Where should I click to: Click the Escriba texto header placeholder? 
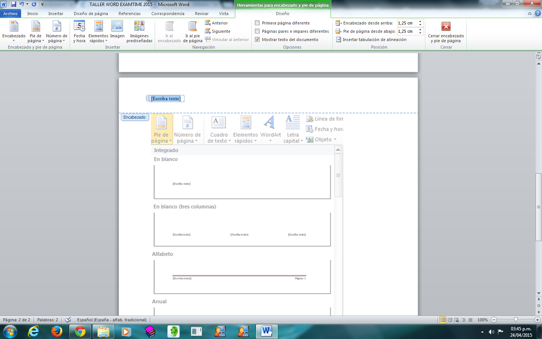coord(166,99)
